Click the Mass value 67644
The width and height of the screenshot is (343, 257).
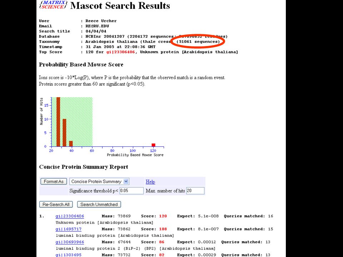124,242
